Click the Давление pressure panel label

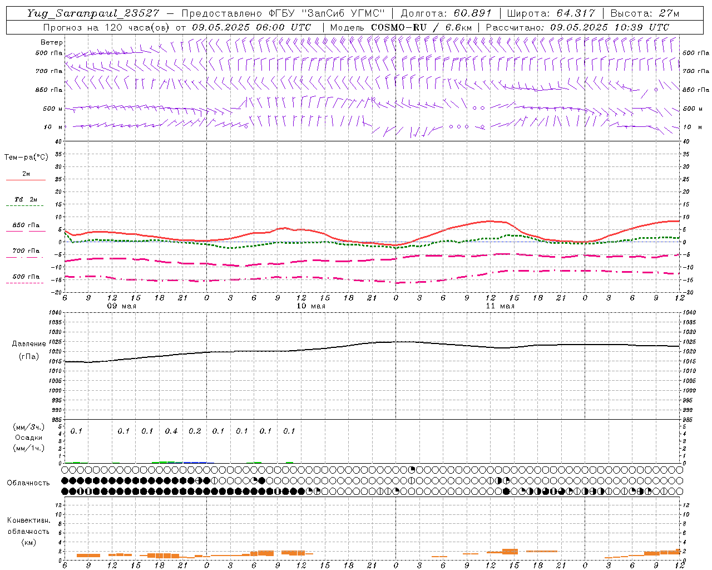pyautogui.click(x=29, y=344)
